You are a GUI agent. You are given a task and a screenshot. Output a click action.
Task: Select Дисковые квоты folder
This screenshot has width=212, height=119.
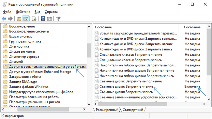click(x=22, y=52)
